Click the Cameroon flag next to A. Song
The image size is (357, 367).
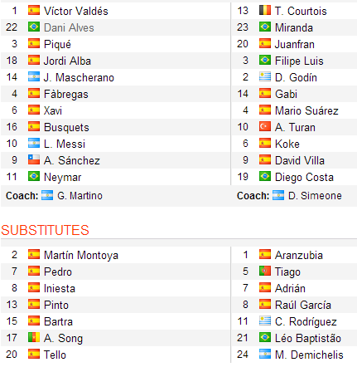pos(34,337)
